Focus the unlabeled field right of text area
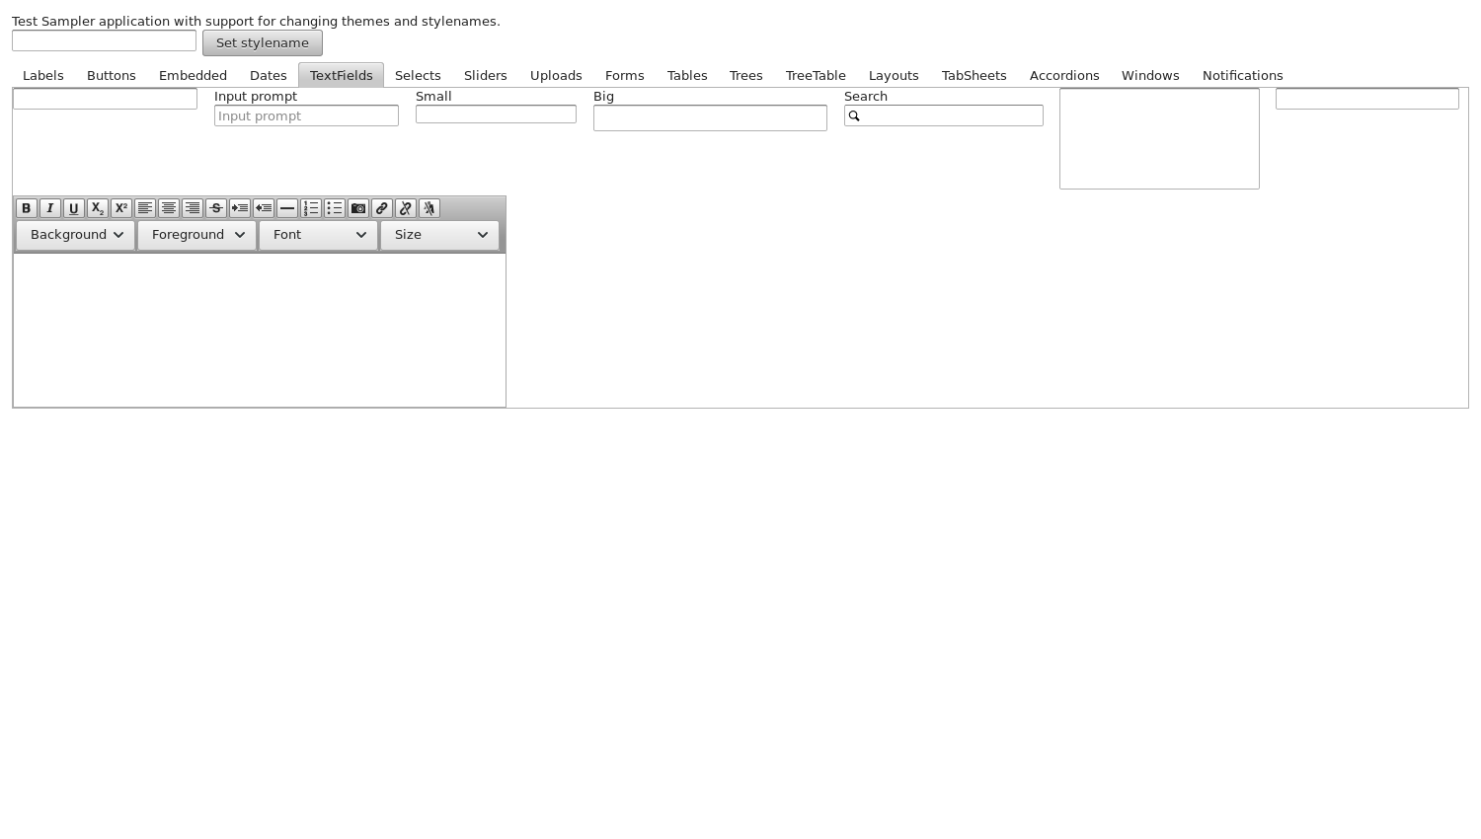 pyautogui.click(x=1367, y=99)
